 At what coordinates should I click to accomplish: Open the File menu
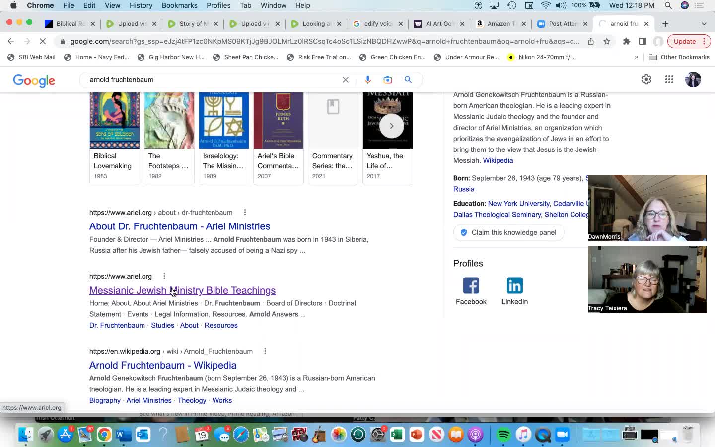(x=69, y=5)
